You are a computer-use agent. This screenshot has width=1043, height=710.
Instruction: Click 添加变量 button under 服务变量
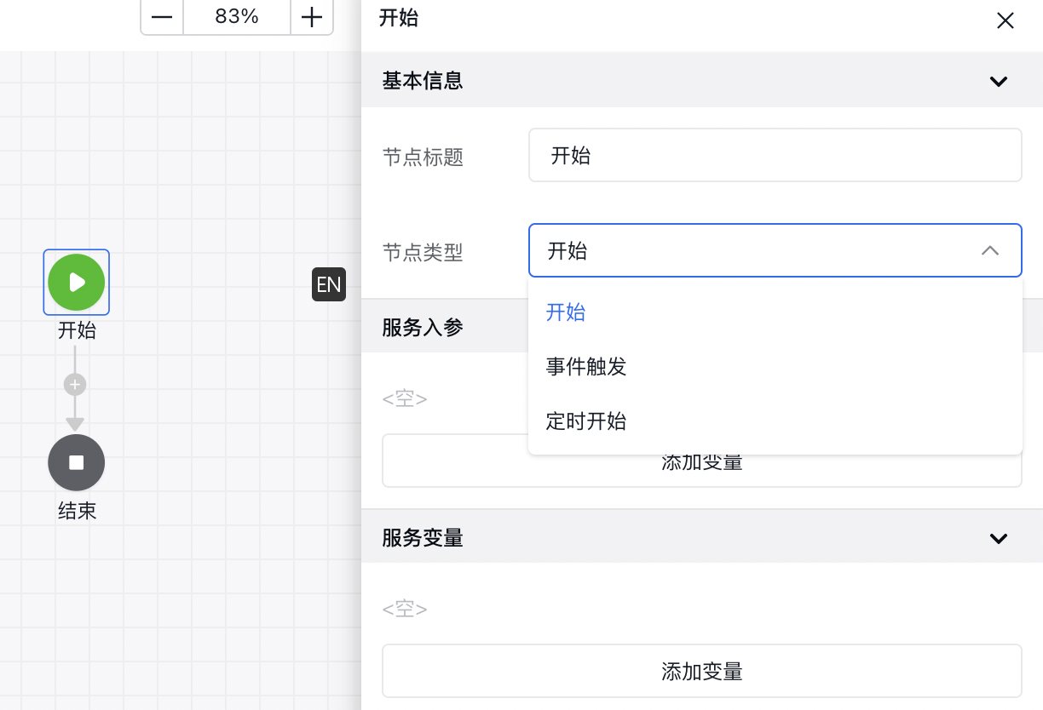[701, 671]
